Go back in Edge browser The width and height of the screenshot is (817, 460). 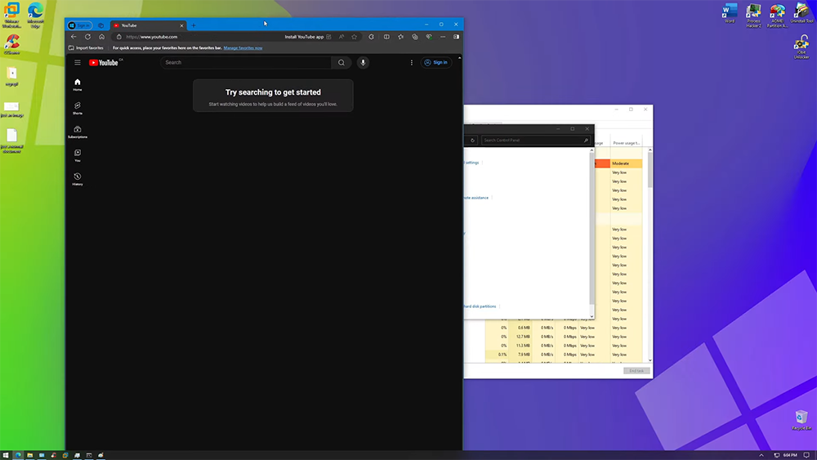pos(74,37)
